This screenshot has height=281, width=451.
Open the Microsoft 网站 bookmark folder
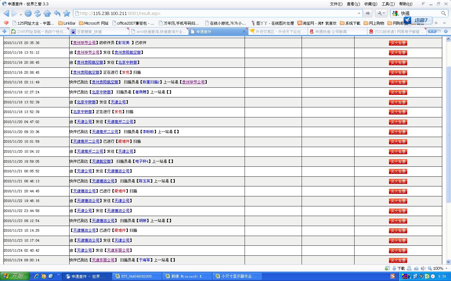point(94,23)
